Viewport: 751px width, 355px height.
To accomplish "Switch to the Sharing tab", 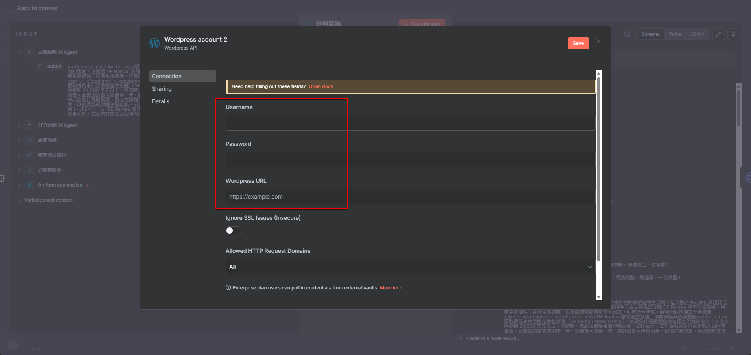I will [162, 89].
